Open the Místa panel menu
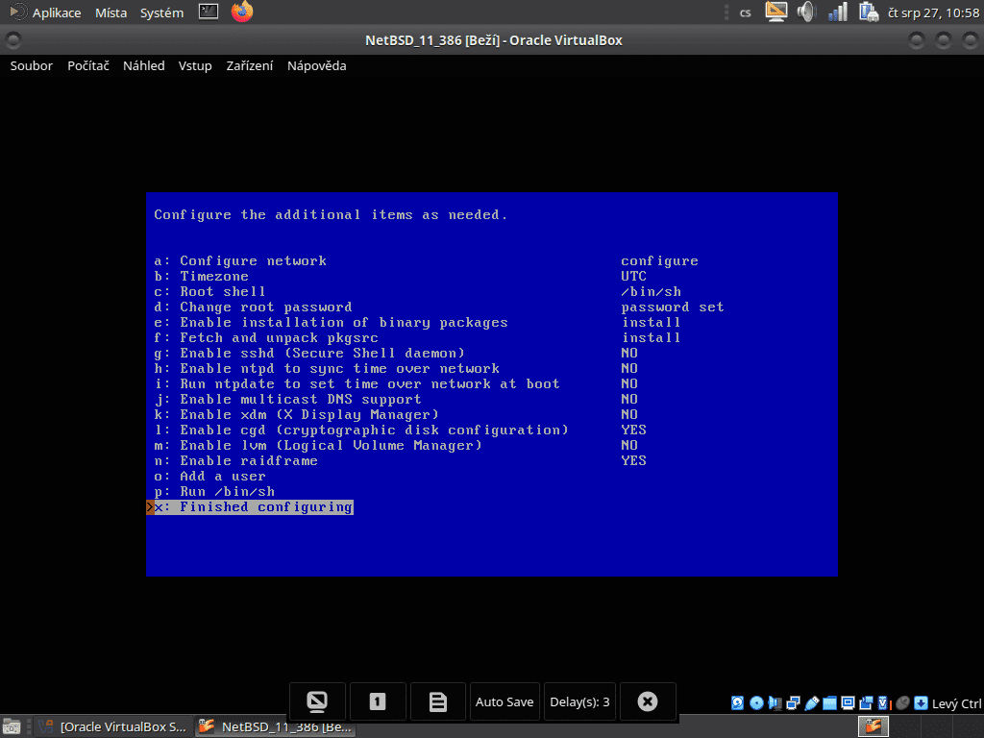 point(111,12)
